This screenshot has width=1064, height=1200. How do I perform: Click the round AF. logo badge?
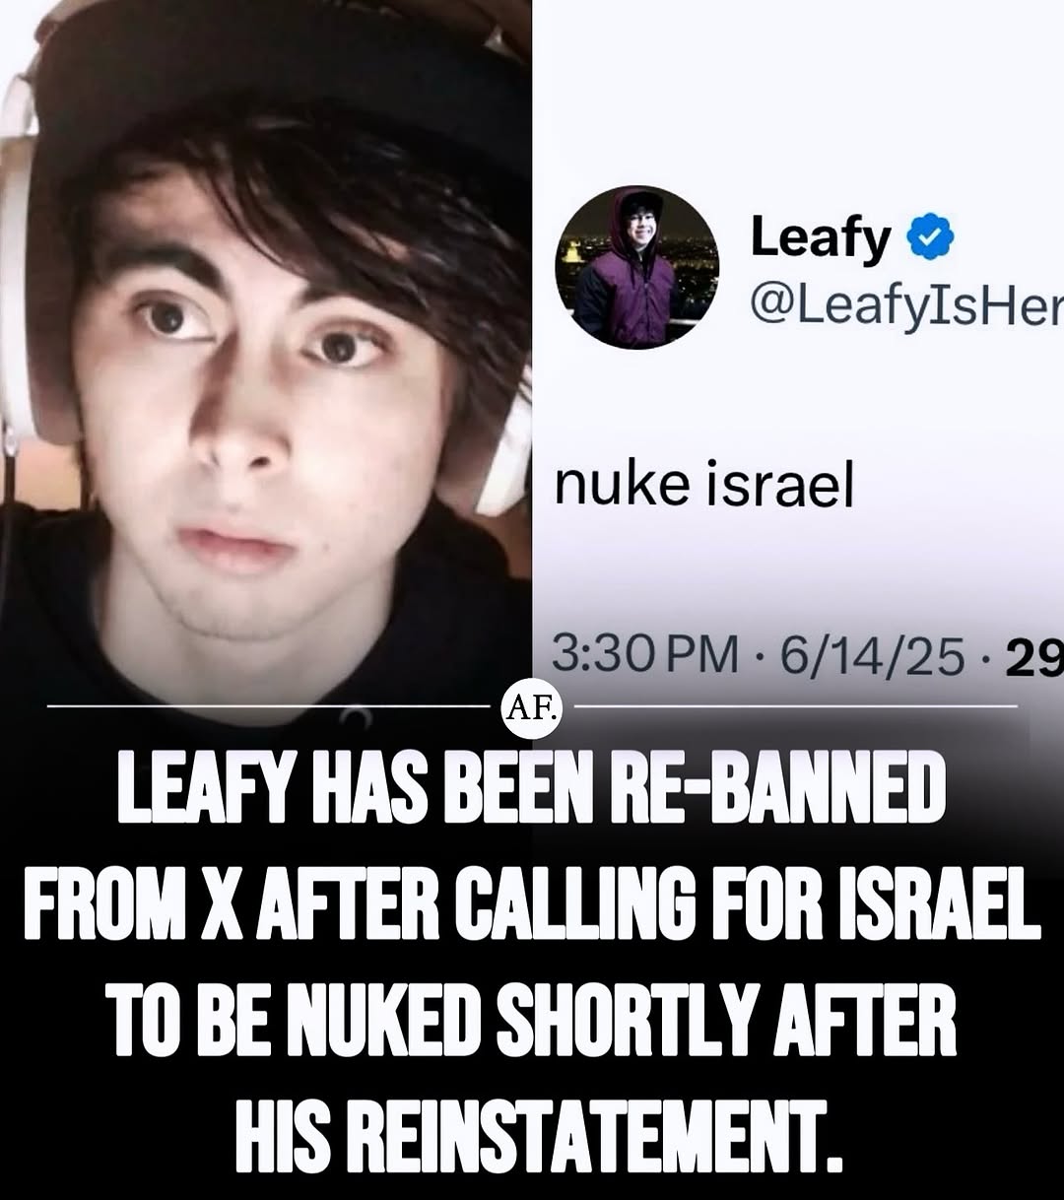point(532,707)
